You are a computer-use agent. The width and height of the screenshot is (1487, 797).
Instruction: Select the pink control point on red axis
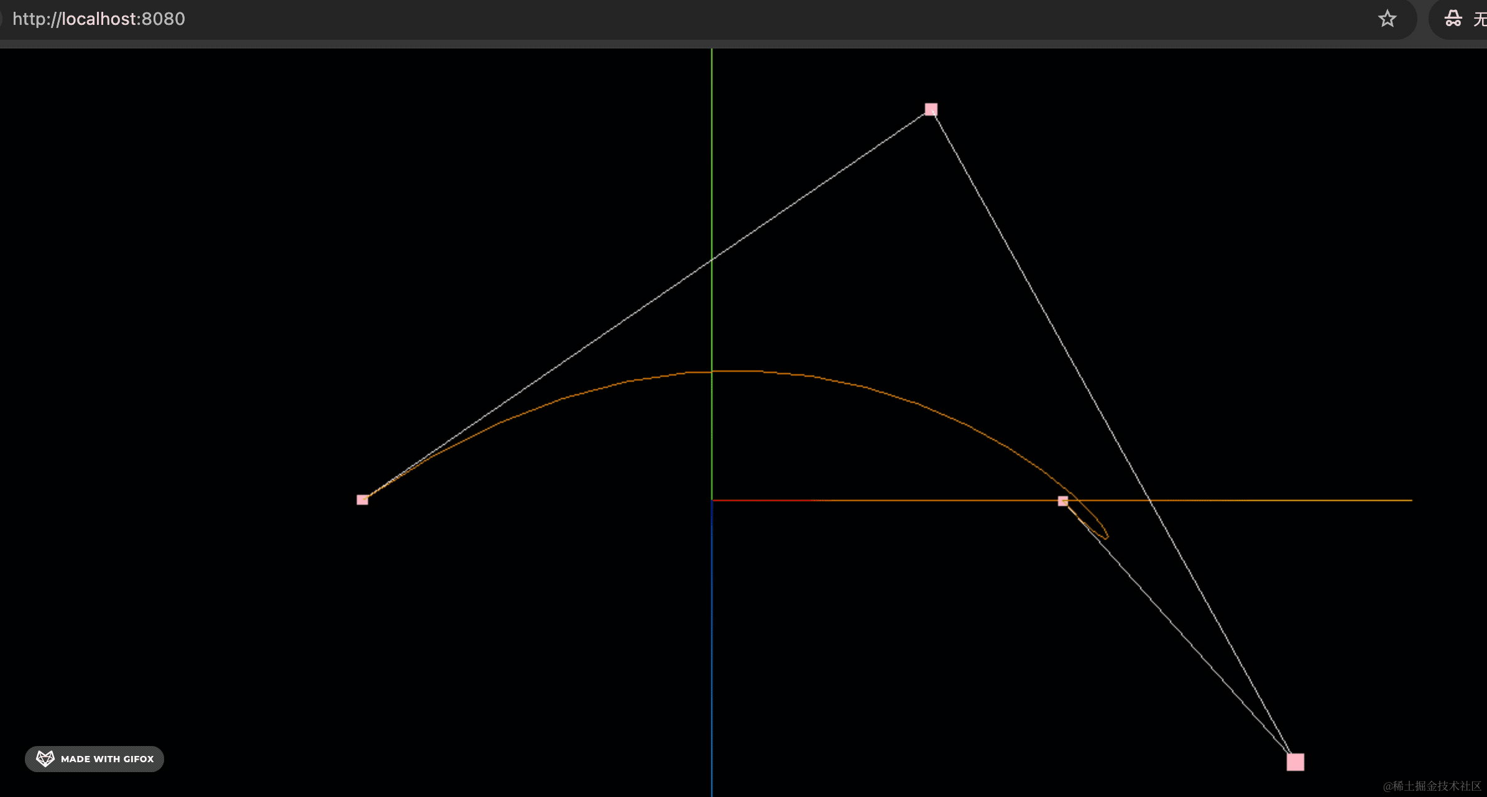pyautogui.click(x=1063, y=501)
